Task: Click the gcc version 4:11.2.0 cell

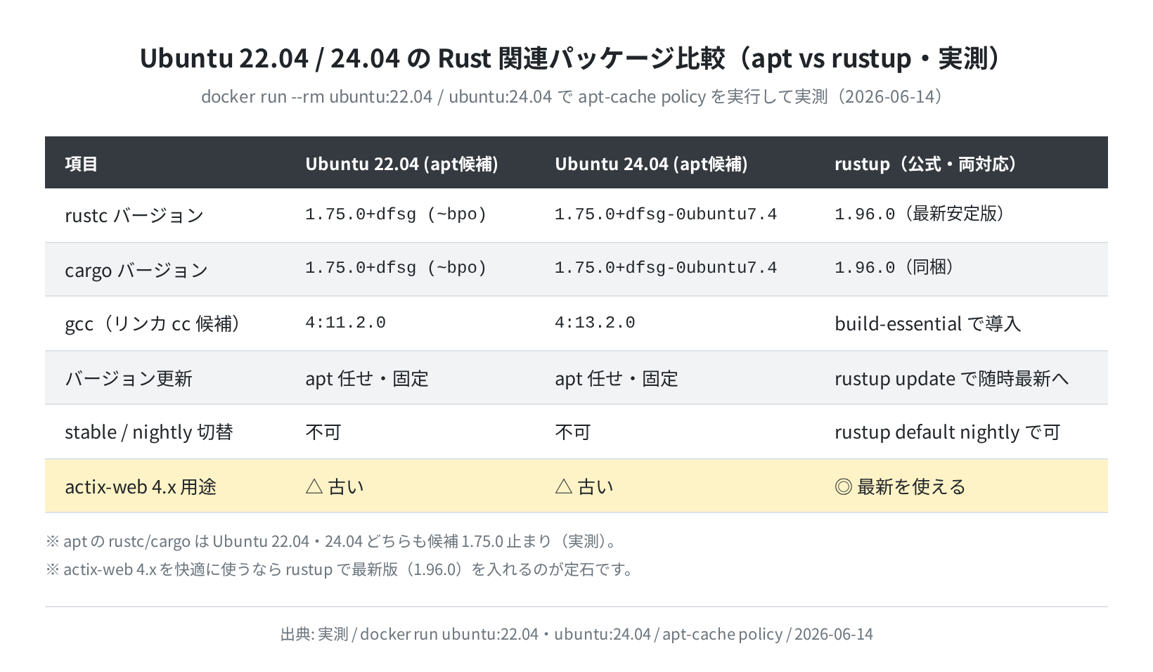Action: (345, 323)
